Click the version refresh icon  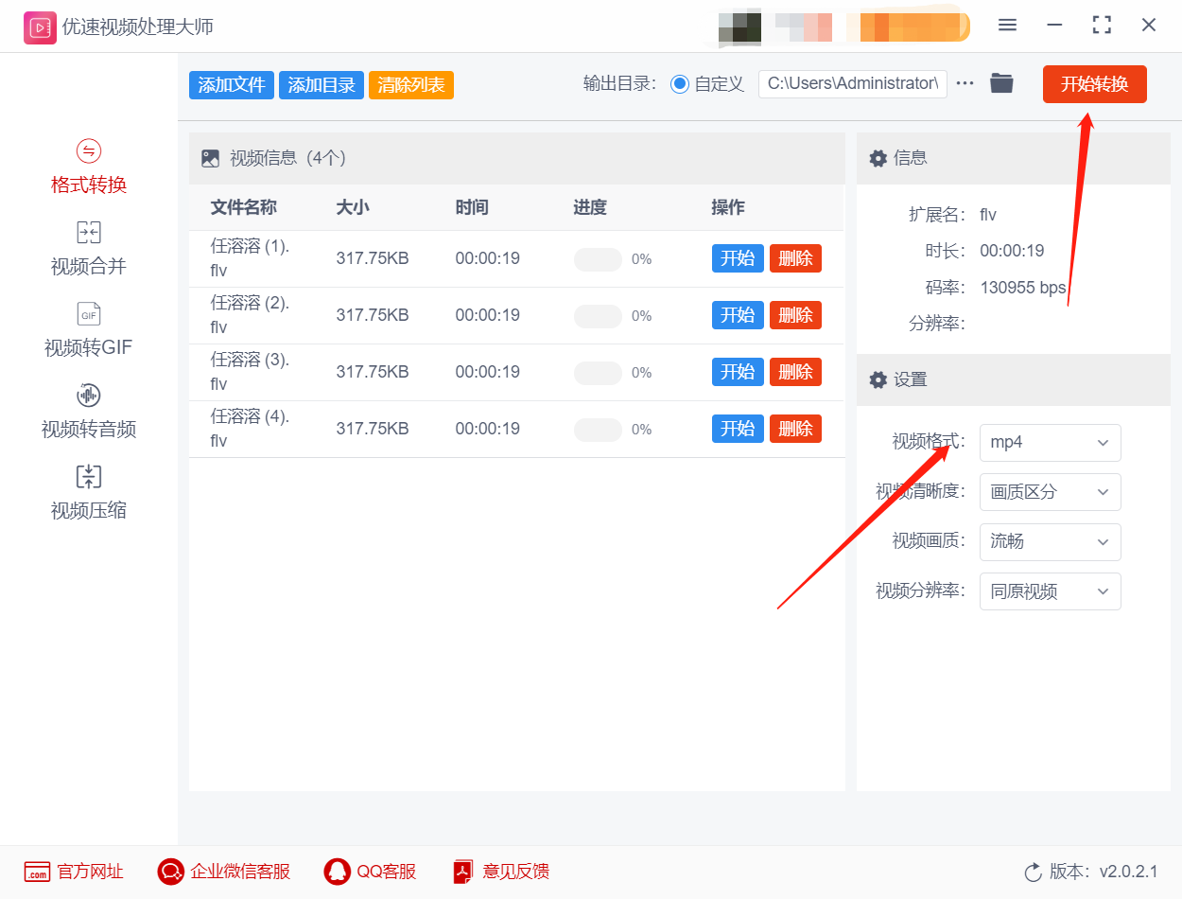point(1033,872)
